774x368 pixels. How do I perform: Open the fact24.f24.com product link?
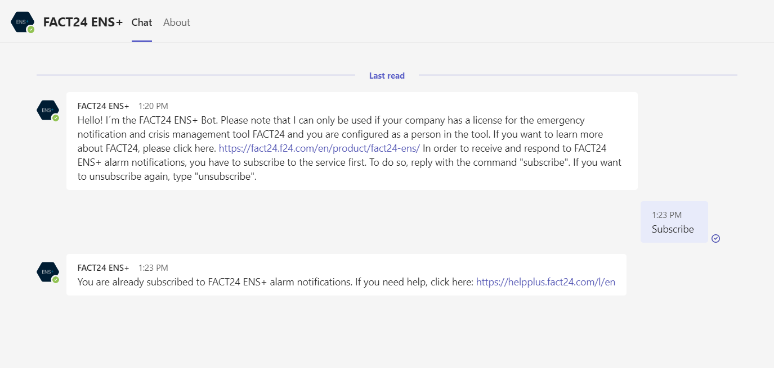tap(319, 148)
